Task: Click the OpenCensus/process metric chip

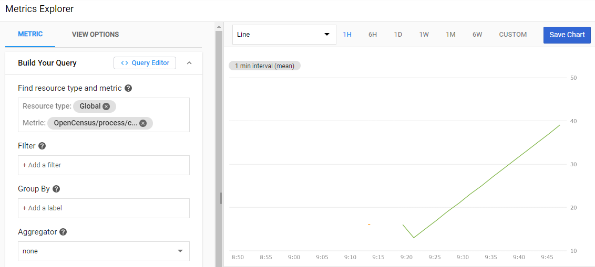Action: 100,123
